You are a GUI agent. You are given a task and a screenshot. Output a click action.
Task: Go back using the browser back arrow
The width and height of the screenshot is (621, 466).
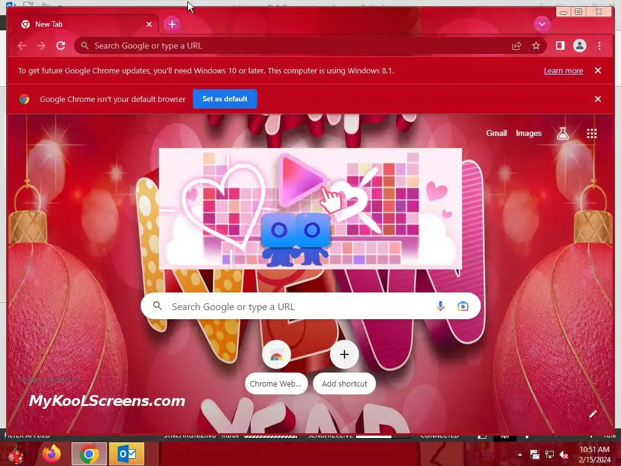pyautogui.click(x=22, y=46)
